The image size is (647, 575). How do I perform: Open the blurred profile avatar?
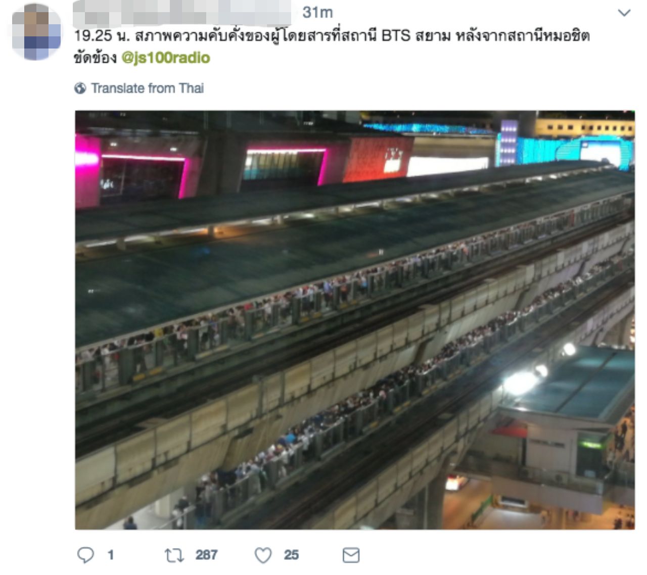tap(36, 32)
